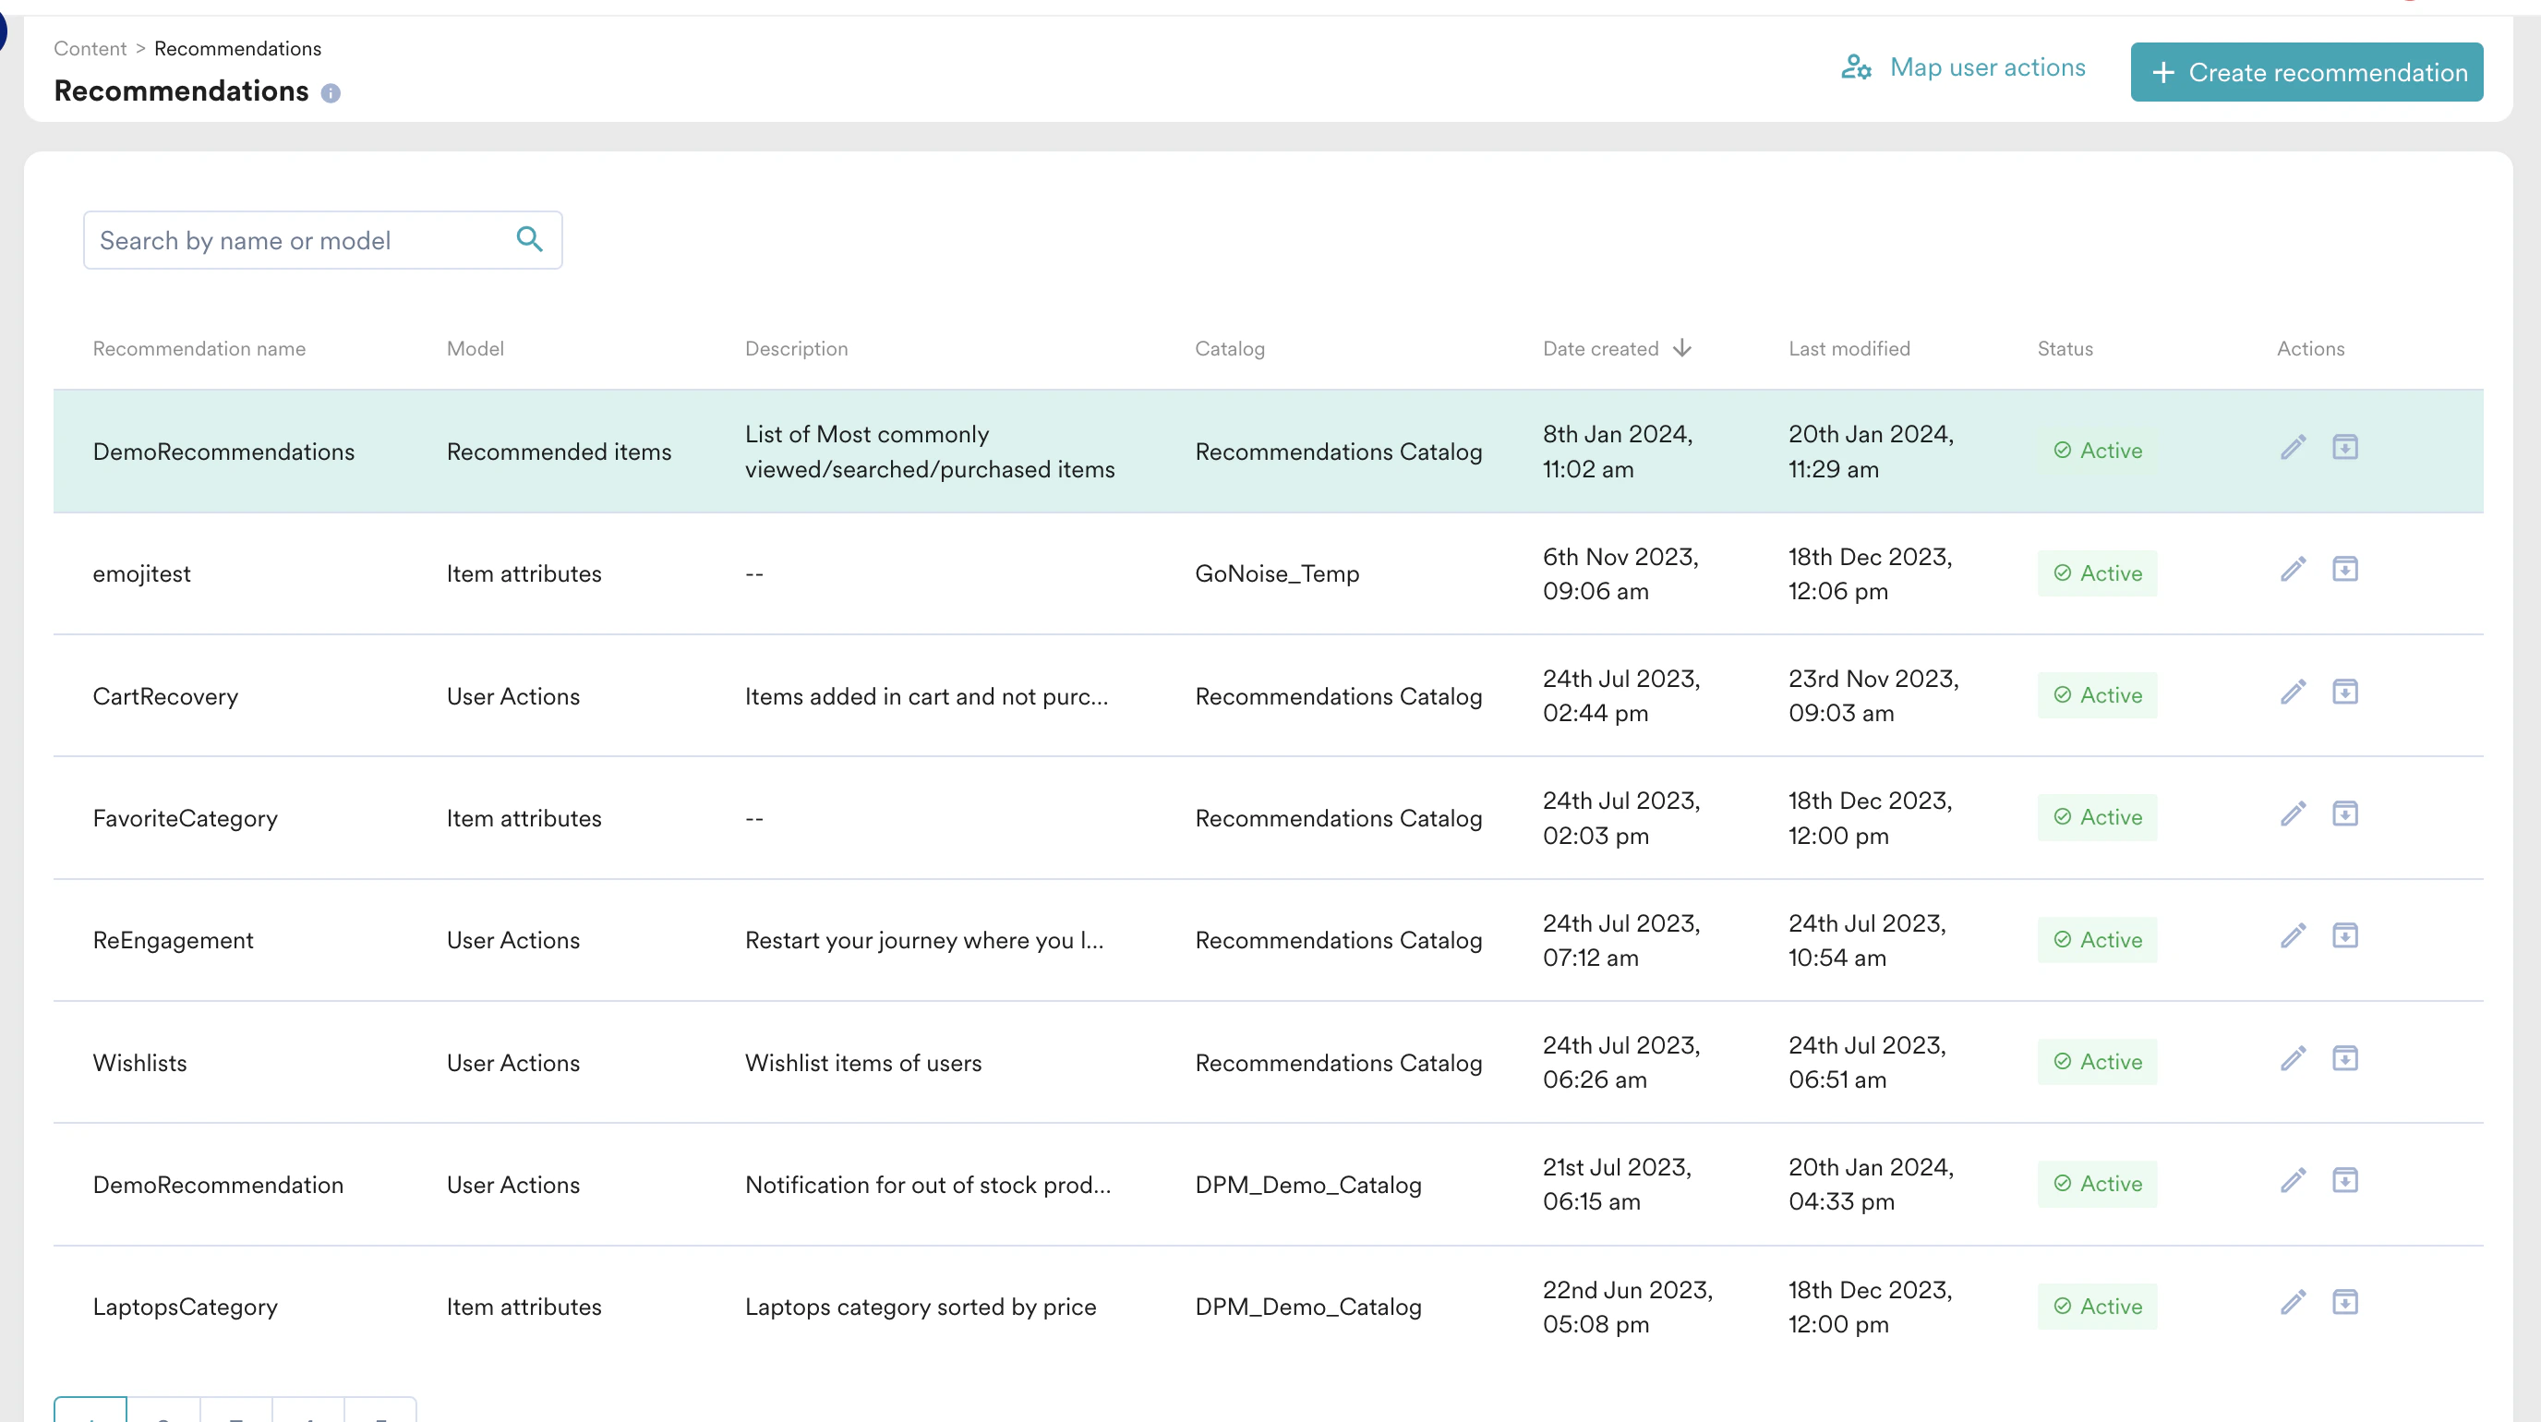The image size is (2541, 1422).
Task: Click the edit pencil icon for DemoRecommendations
Action: (2293, 448)
